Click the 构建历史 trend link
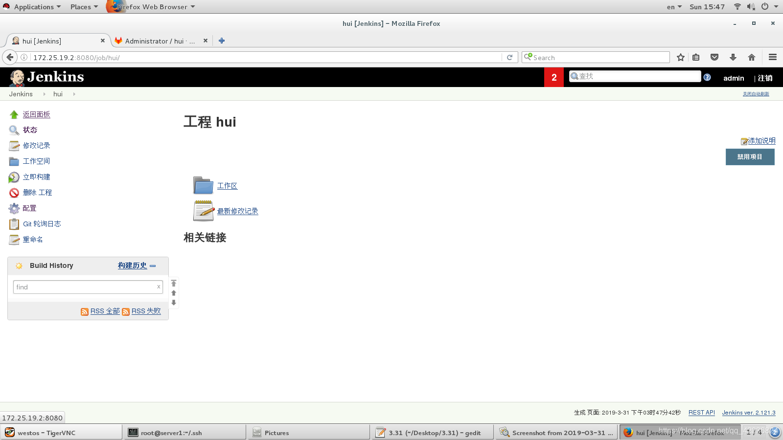Image resolution: width=783 pixels, height=440 pixels. click(132, 265)
